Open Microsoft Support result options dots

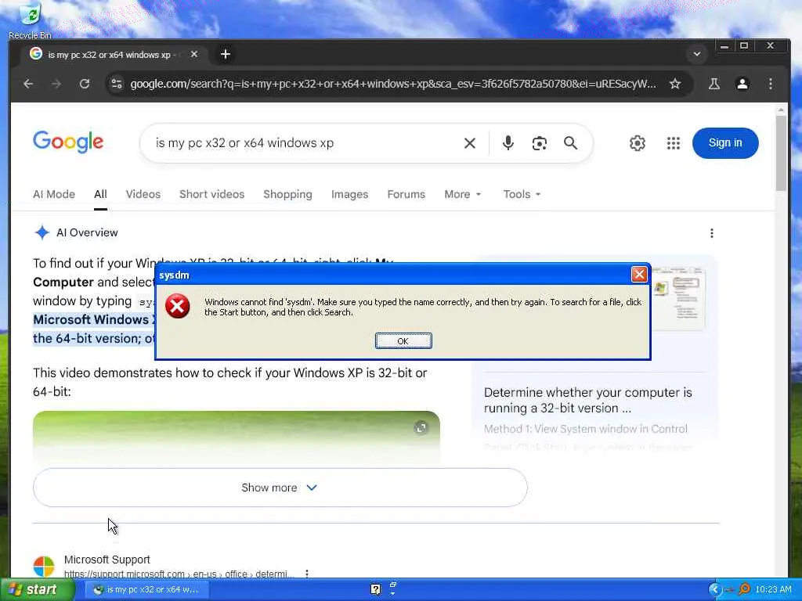pyautogui.click(x=307, y=574)
